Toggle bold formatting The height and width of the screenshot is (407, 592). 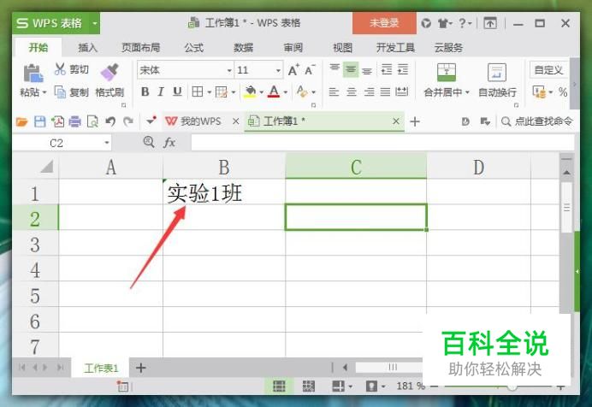[145, 91]
